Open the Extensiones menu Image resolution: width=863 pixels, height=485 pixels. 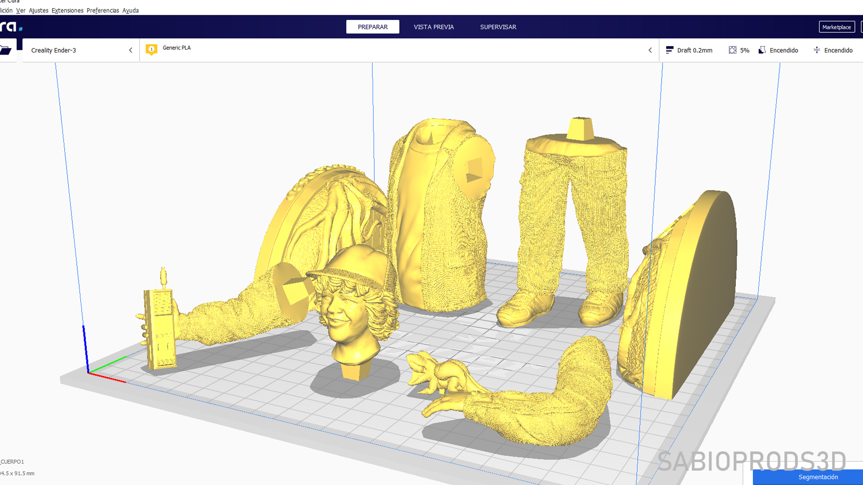pyautogui.click(x=67, y=10)
